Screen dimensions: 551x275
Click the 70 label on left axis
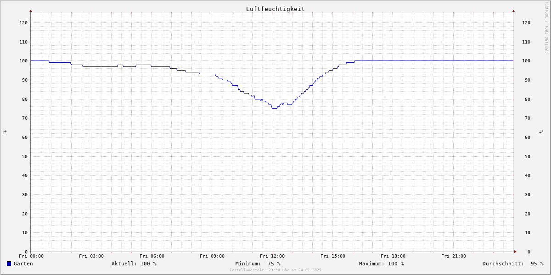(25, 118)
